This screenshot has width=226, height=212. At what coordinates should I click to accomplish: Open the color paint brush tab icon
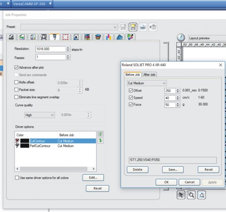[130, 37]
